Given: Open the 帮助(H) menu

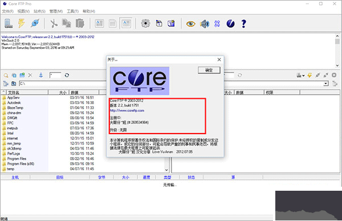Looking at the screenshot, I should (x=89, y=11).
